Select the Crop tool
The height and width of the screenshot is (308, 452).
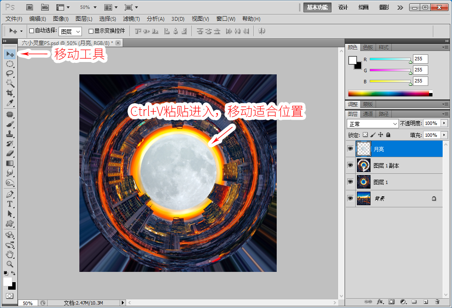click(10, 93)
